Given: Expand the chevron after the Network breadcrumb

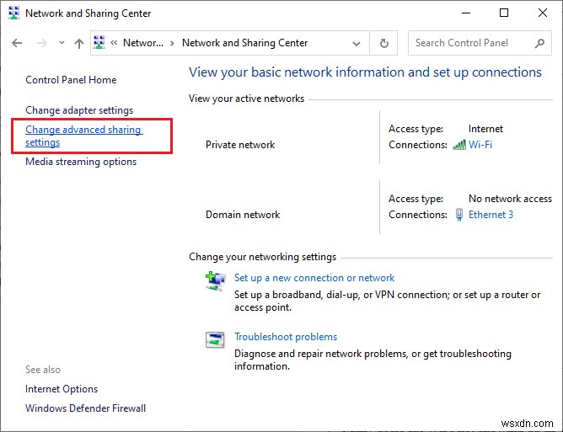Looking at the screenshot, I should [x=172, y=43].
